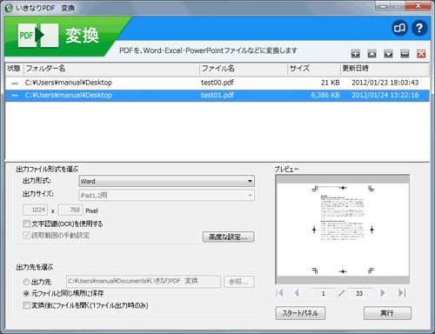Enable 変換後にファイルを開く checkbox
Image resolution: width=435 pixels, height=334 pixels.
tap(26, 305)
